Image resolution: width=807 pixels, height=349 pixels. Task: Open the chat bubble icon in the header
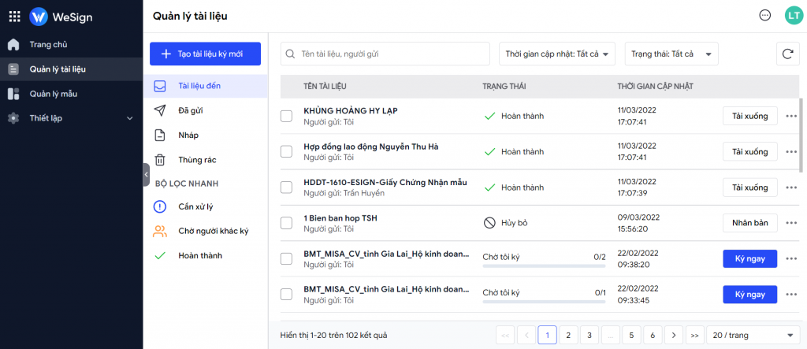[765, 16]
